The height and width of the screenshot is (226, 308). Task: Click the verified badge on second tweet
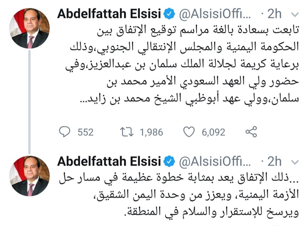coord(169,161)
